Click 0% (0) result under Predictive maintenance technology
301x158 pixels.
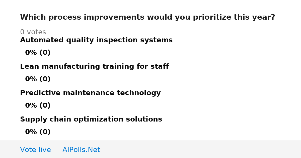[38, 106]
